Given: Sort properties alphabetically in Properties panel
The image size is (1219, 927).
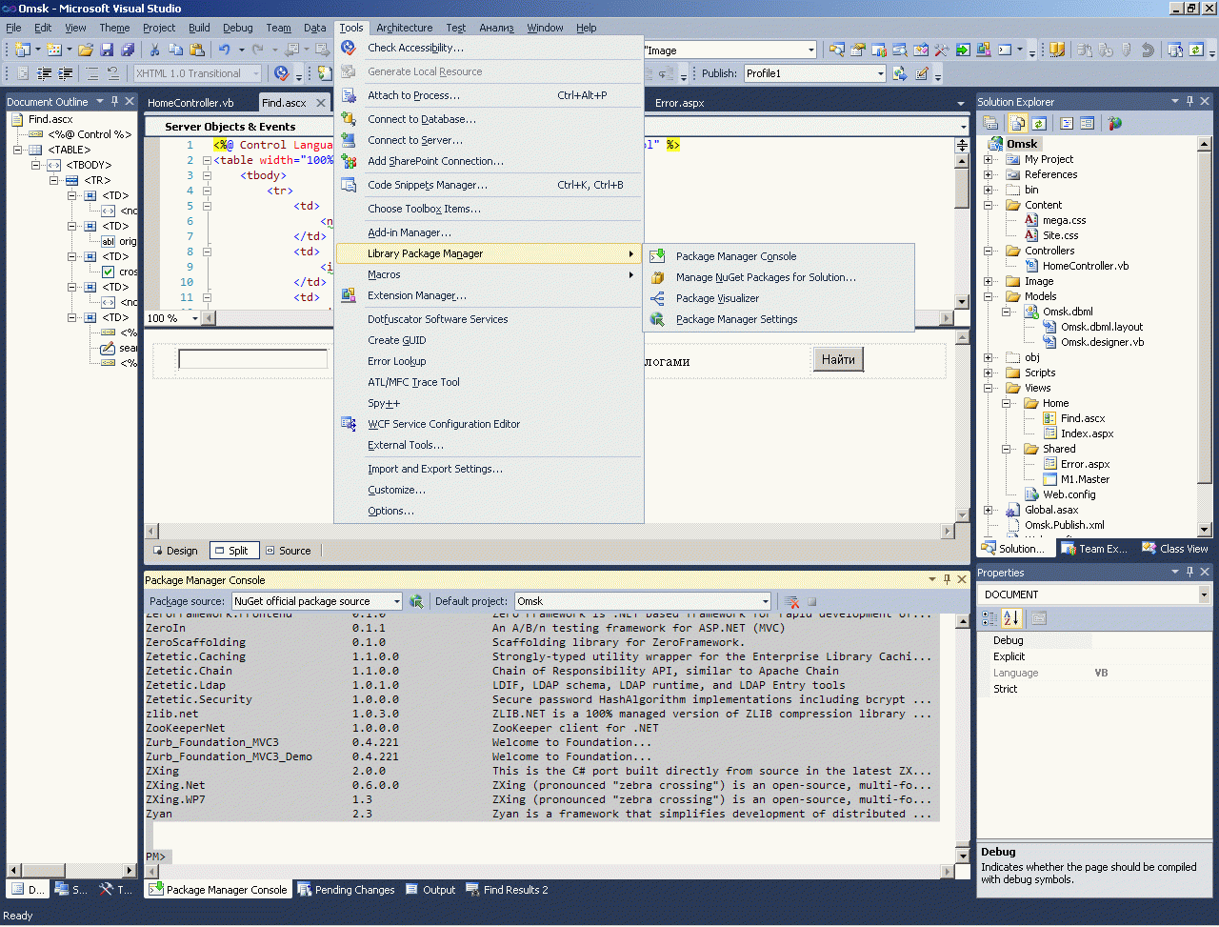Looking at the screenshot, I should pos(1011,618).
